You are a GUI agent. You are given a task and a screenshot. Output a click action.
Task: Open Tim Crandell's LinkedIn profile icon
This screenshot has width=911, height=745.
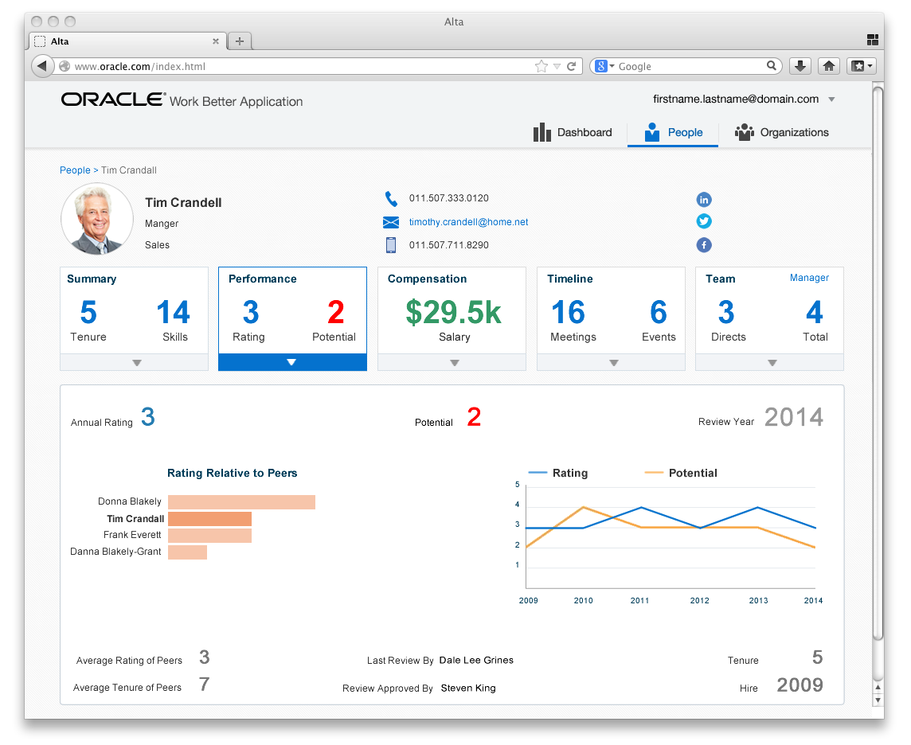pos(704,200)
